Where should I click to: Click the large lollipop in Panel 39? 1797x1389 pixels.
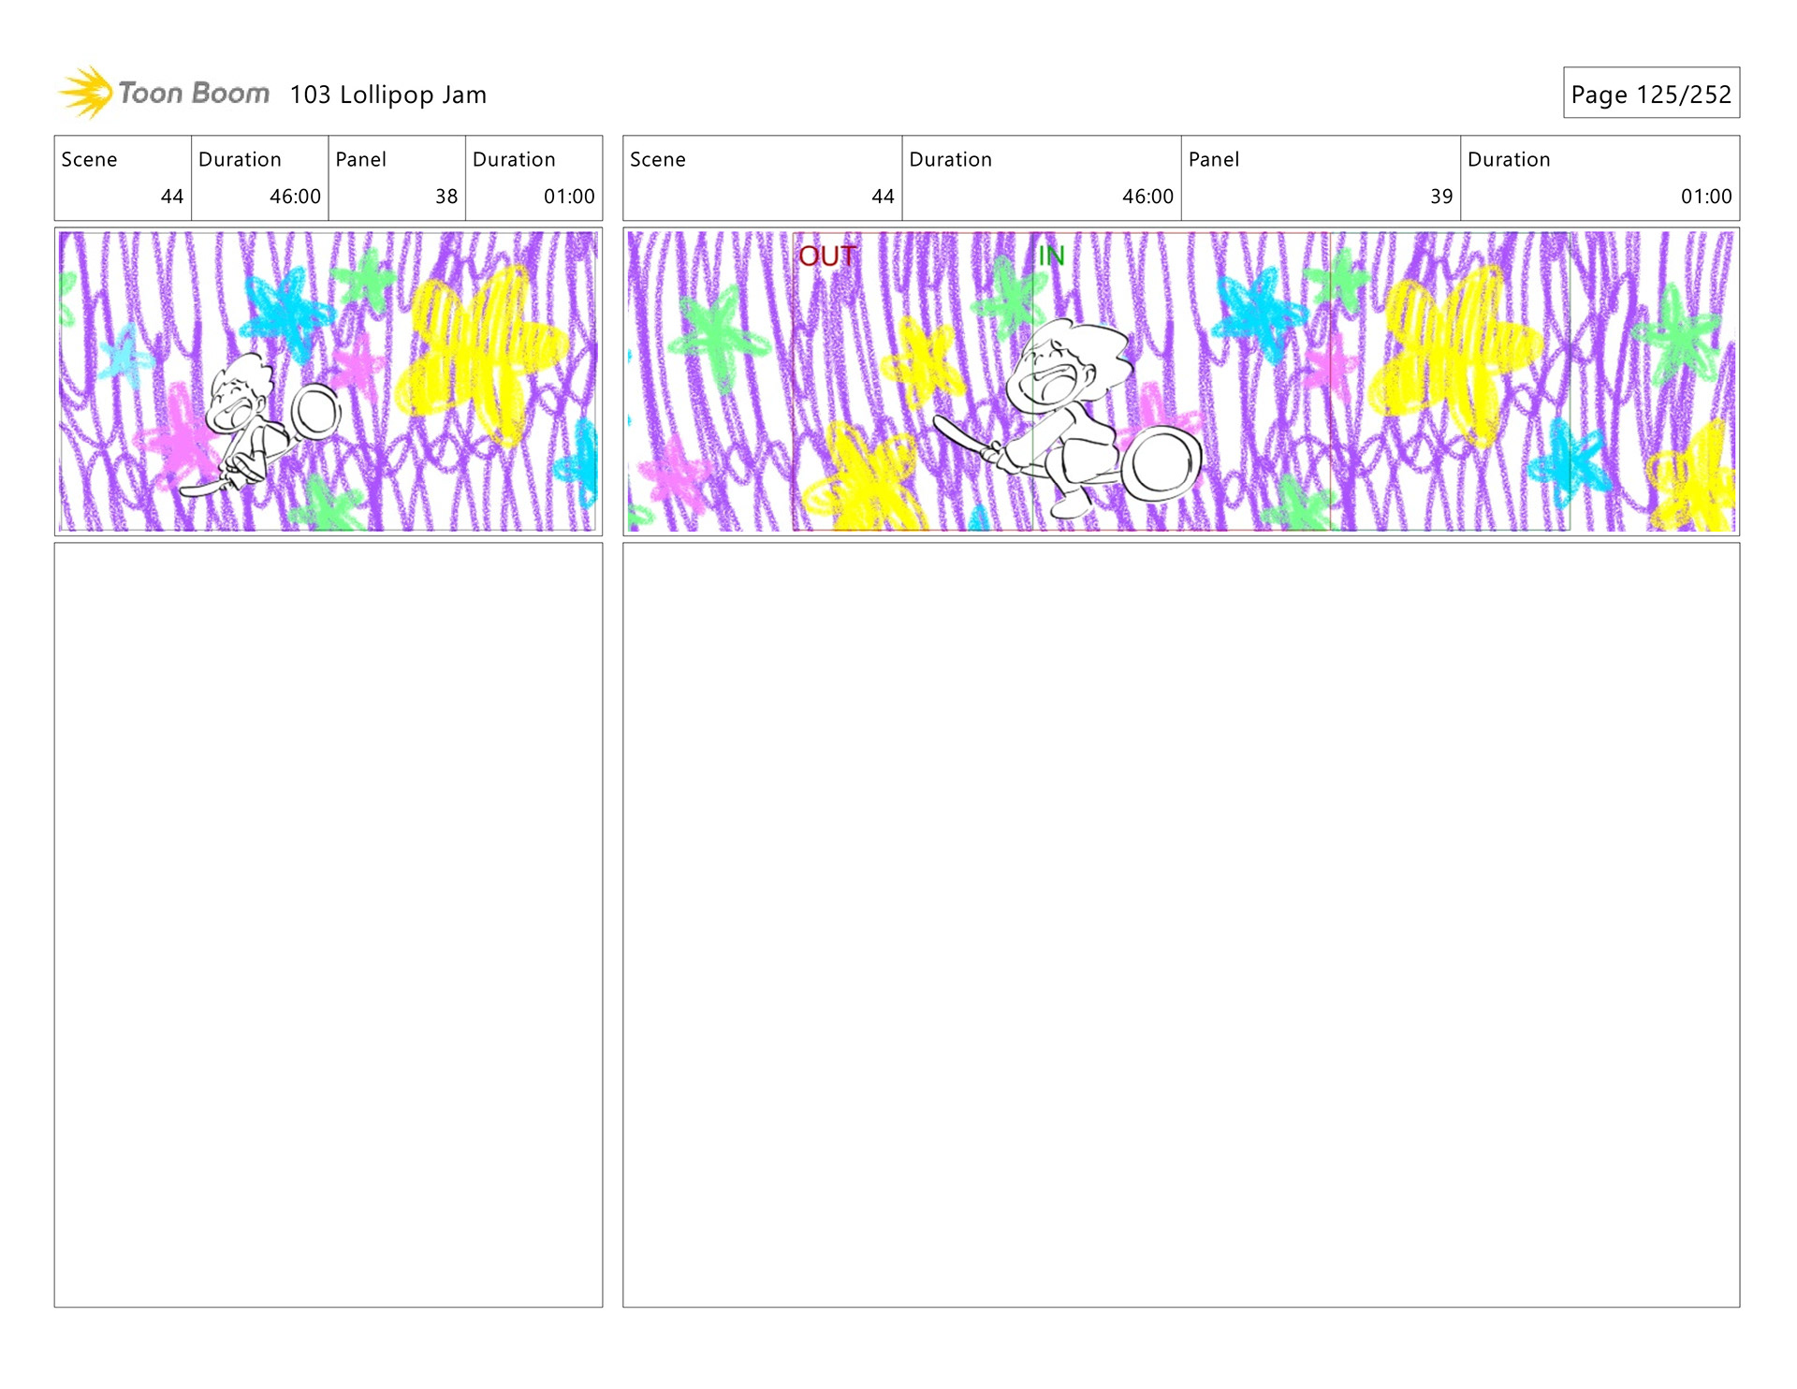point(1161,463)
